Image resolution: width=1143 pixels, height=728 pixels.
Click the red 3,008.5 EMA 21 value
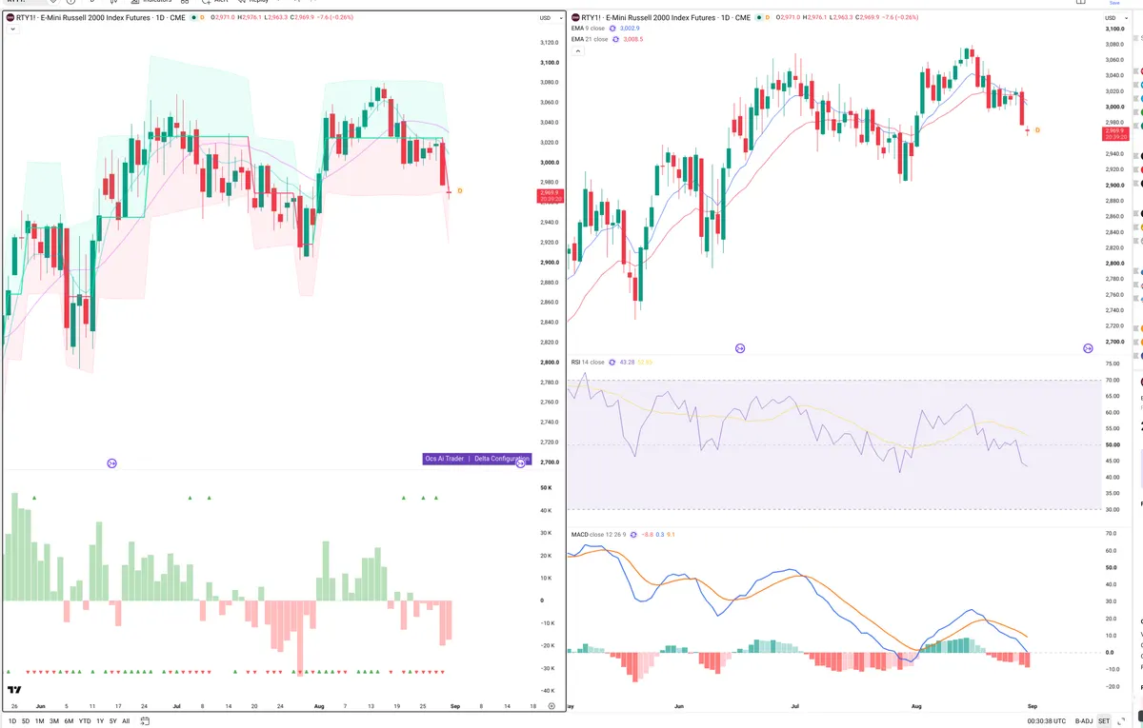coord(632,39)
